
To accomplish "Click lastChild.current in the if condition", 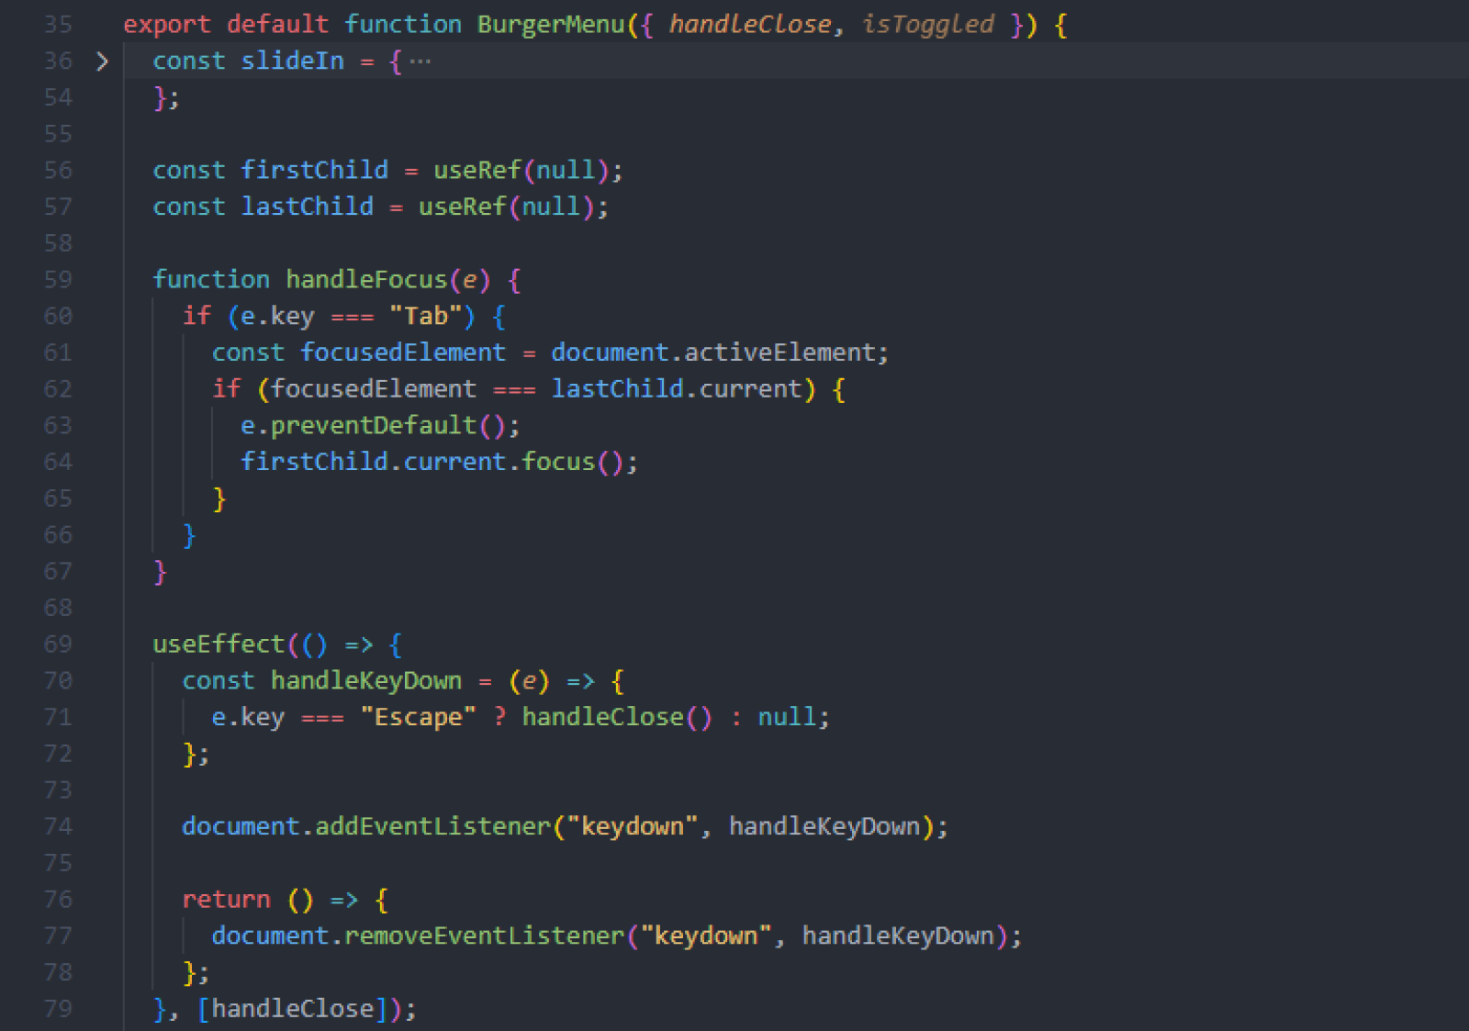I will [677, 389].
